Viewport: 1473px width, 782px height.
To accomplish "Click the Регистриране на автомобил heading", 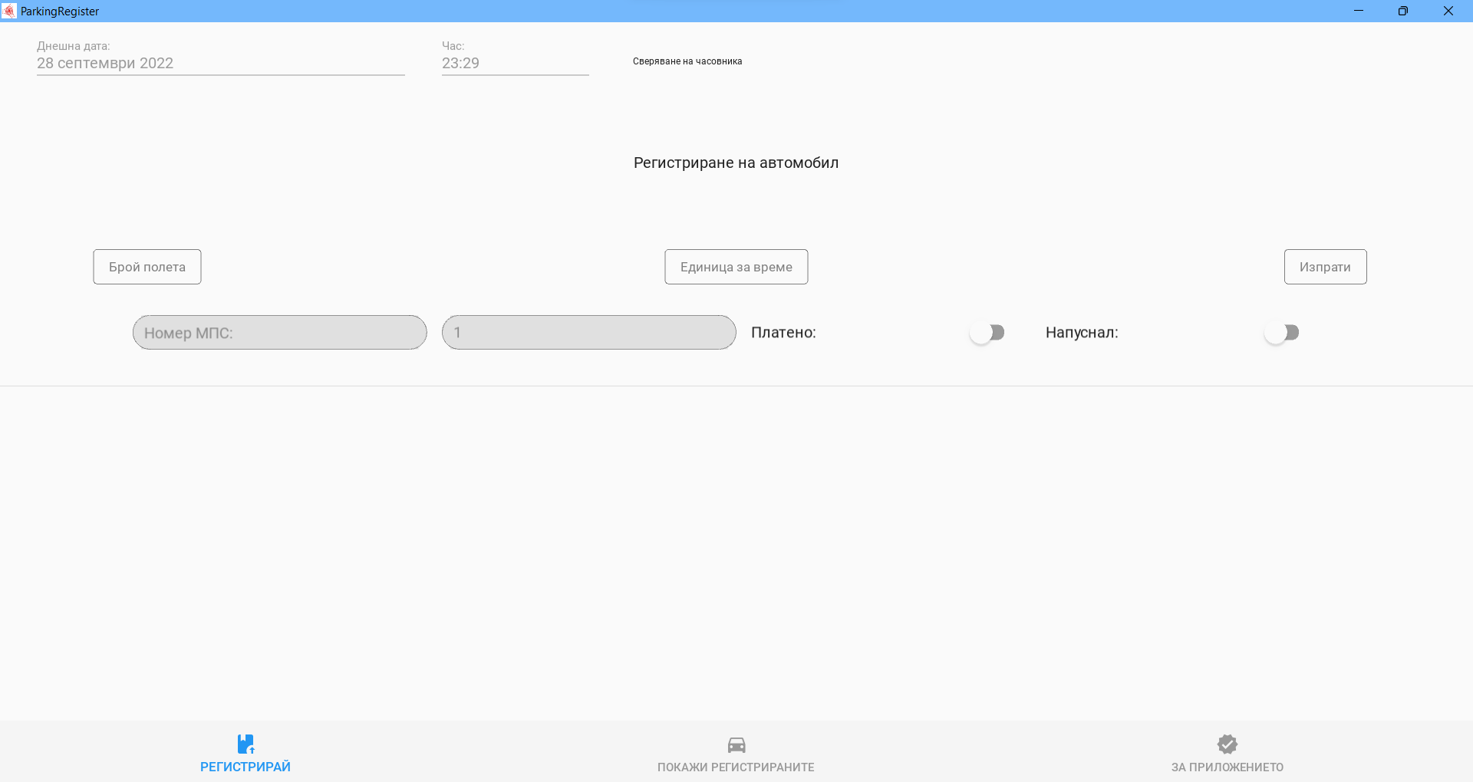I will point(736,163).
